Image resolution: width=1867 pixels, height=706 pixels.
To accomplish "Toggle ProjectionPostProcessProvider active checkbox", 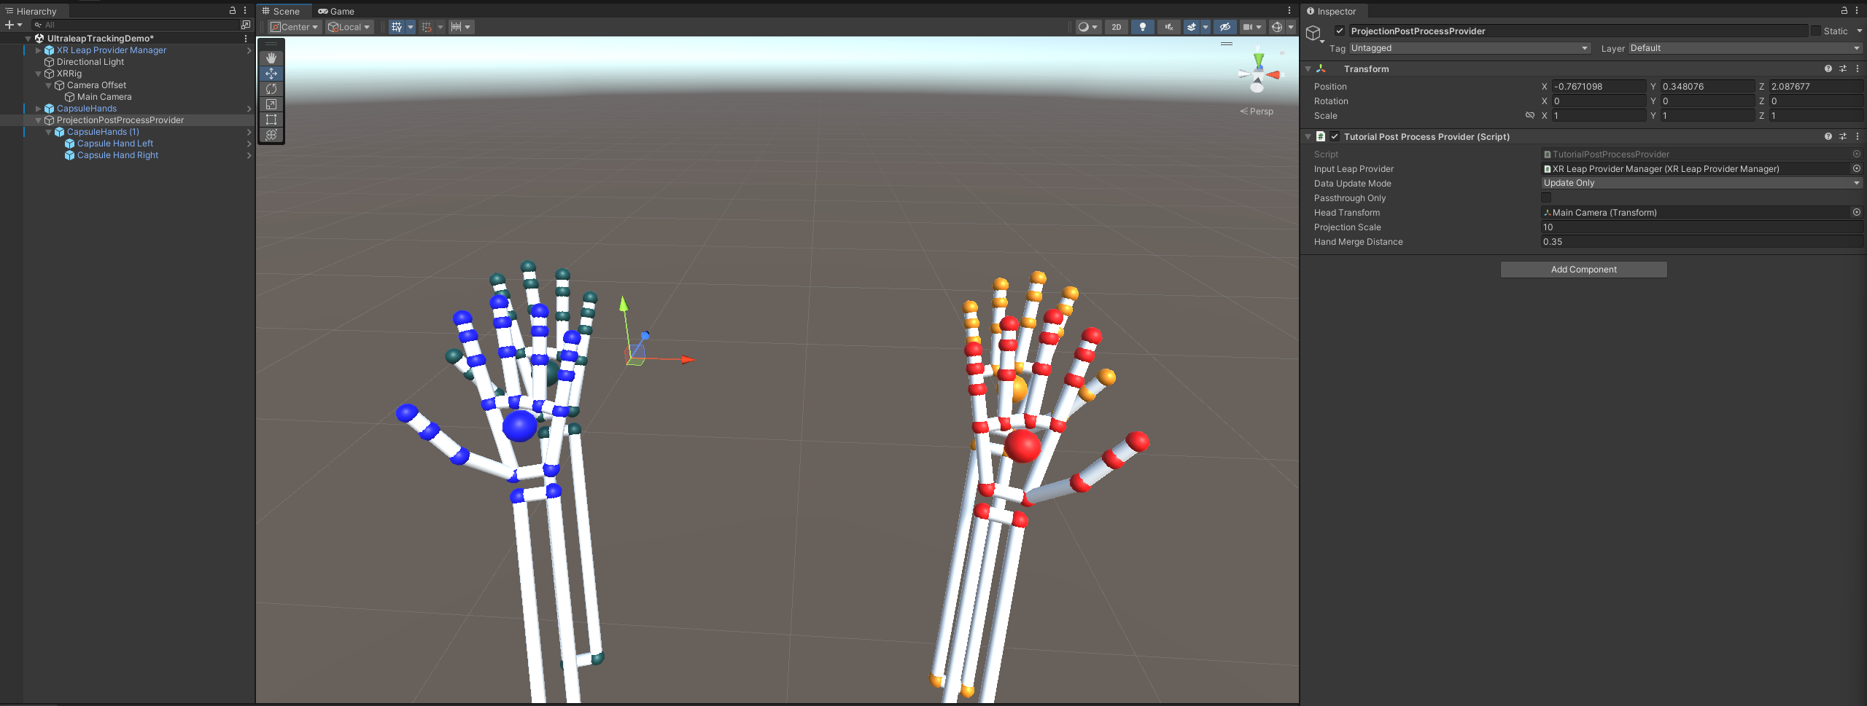I will pos(1340,31).
